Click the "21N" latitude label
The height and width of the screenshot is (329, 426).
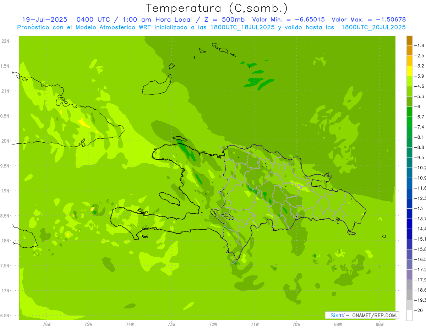click(5, 91)
